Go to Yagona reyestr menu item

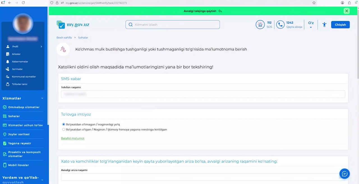[19, 143]
